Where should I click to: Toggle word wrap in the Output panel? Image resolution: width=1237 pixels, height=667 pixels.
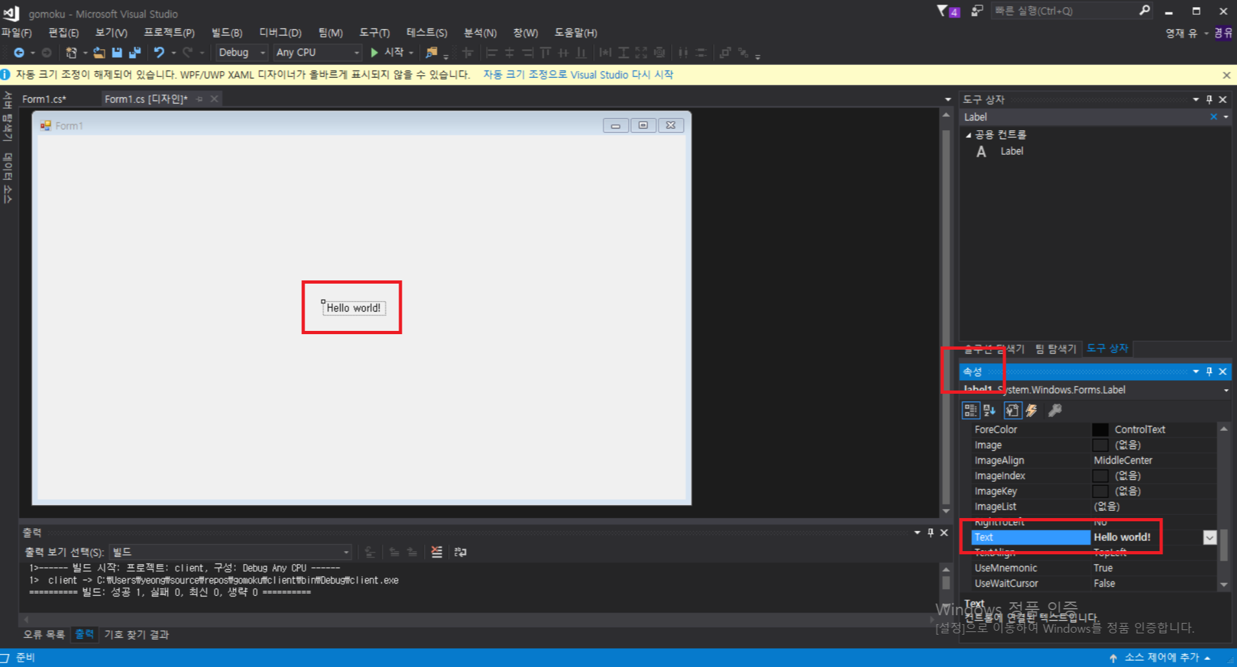point(460,552)
